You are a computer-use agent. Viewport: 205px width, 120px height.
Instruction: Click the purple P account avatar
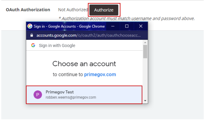[38, 95]
